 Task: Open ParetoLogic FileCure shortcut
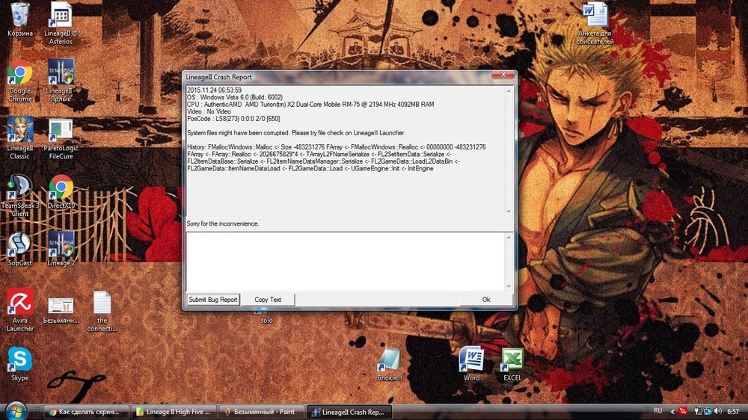[61, 131]
